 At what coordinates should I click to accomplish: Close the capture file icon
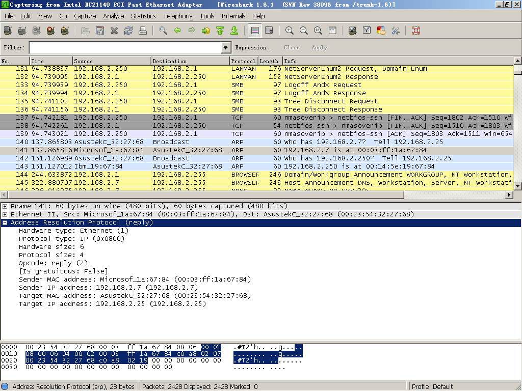click(x=114, y=31)
